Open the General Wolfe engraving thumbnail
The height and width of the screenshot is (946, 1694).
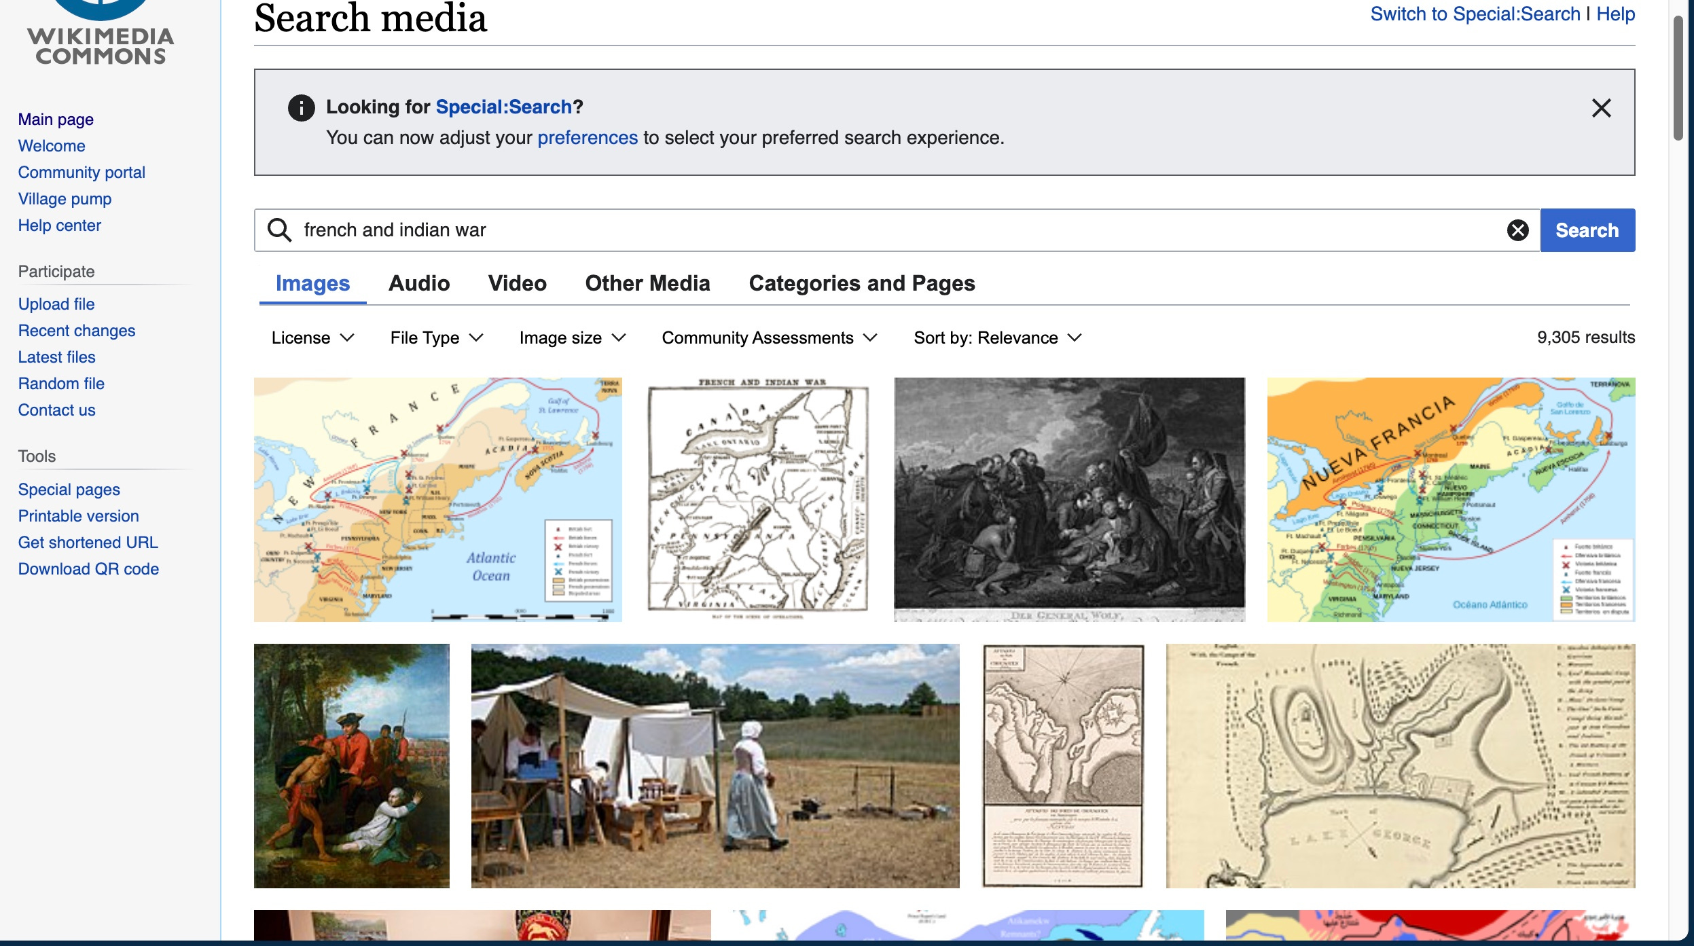coord(1069,499)
